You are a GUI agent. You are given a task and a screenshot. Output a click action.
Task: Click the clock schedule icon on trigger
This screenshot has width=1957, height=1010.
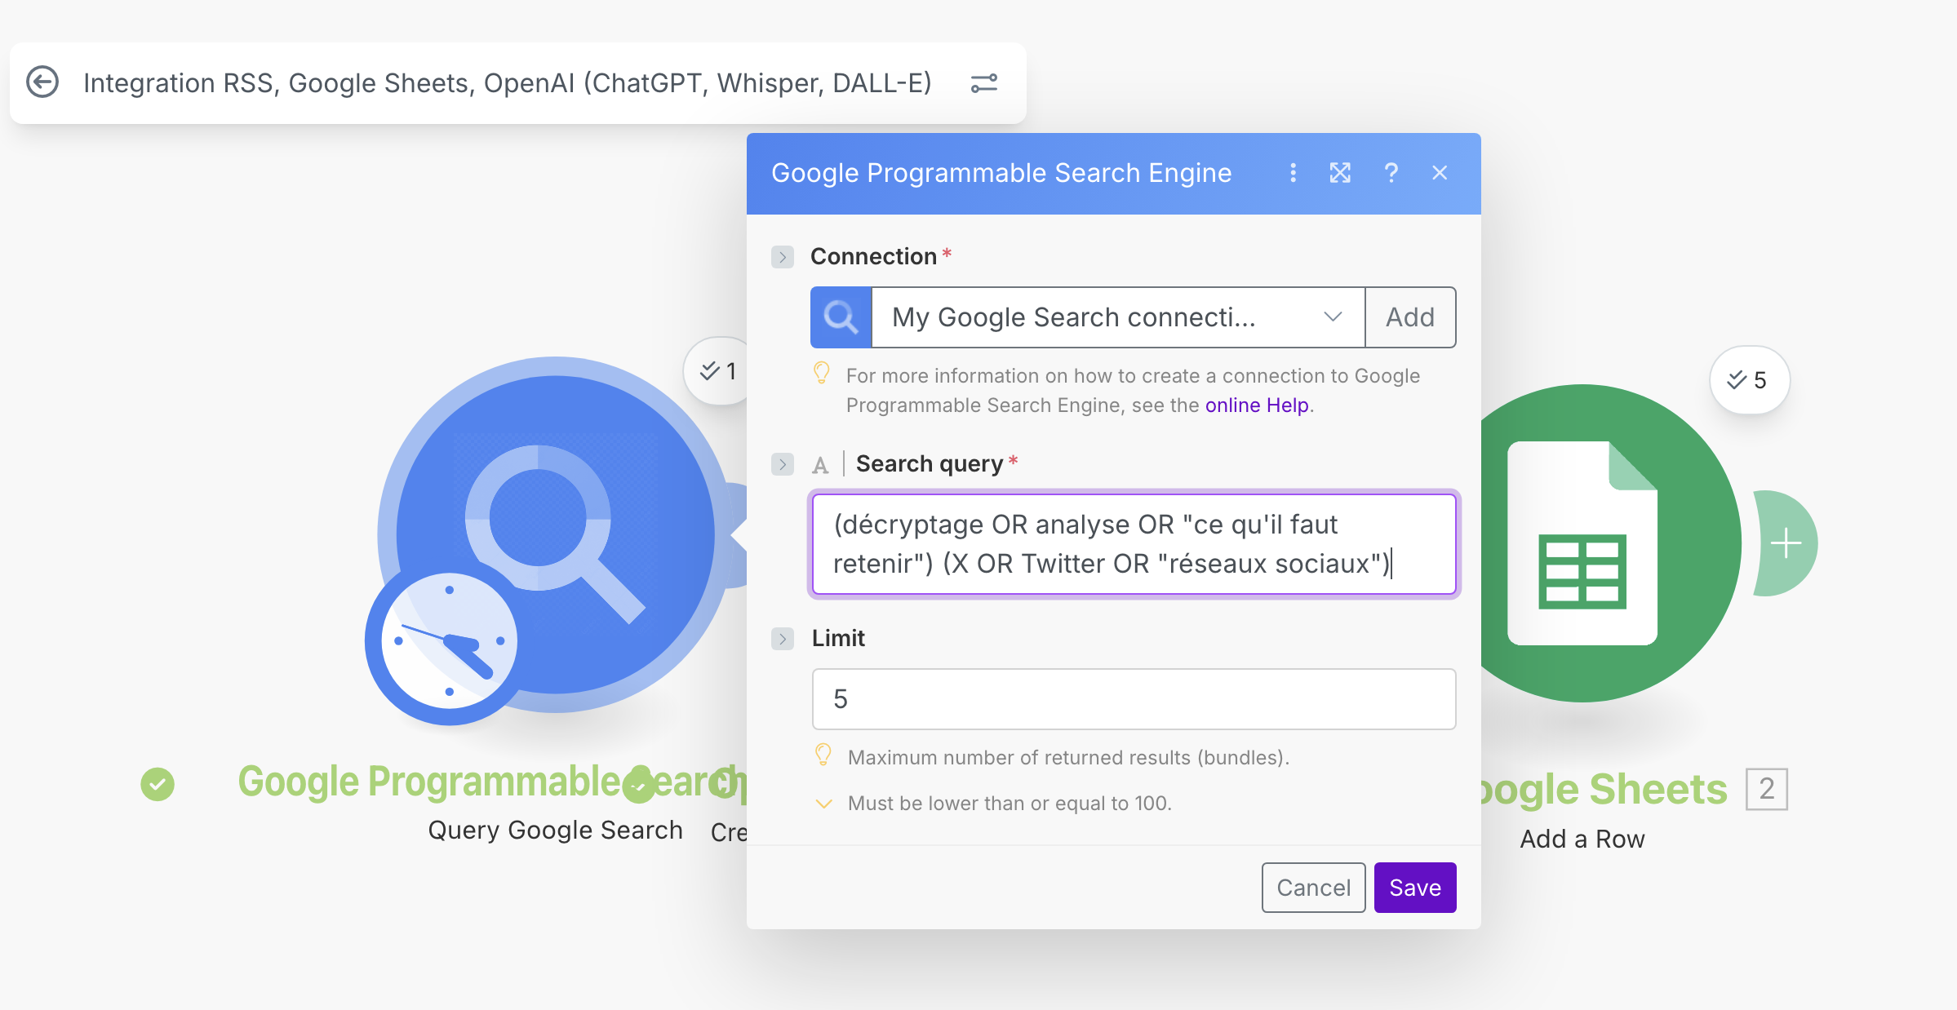(447, 642)
